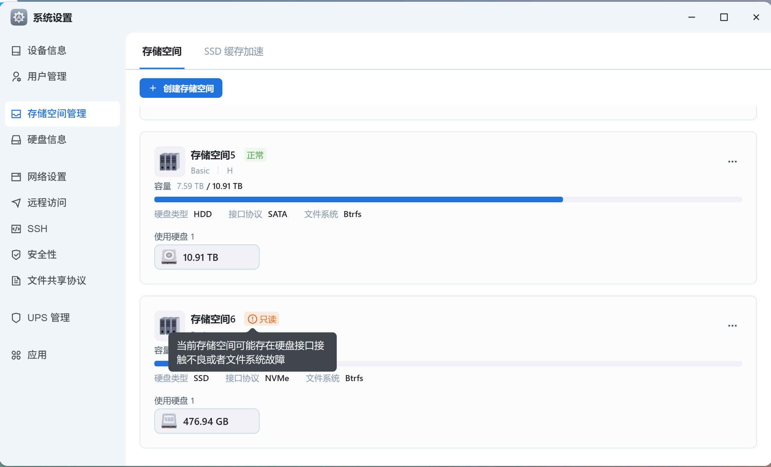Viewport: 771px width, 467px height.
Task: Click the Basic label under 存储空间5
Action: click(x=200, y=171)
